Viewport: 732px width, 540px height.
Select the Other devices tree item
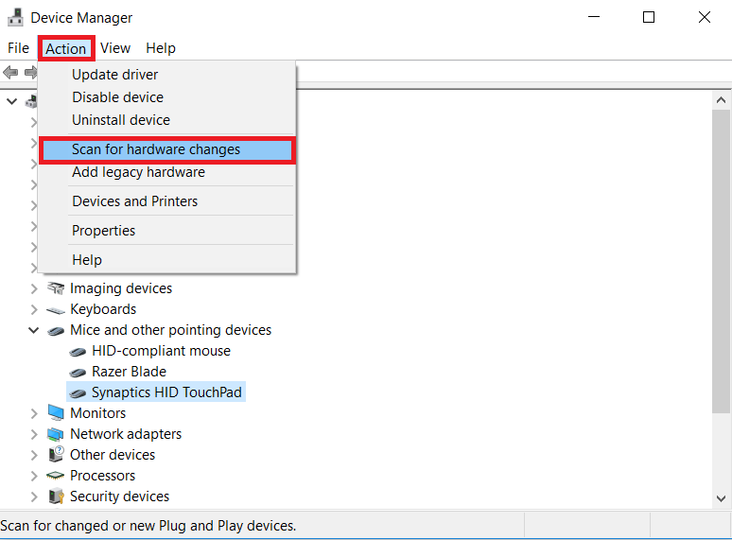(113, 455)
